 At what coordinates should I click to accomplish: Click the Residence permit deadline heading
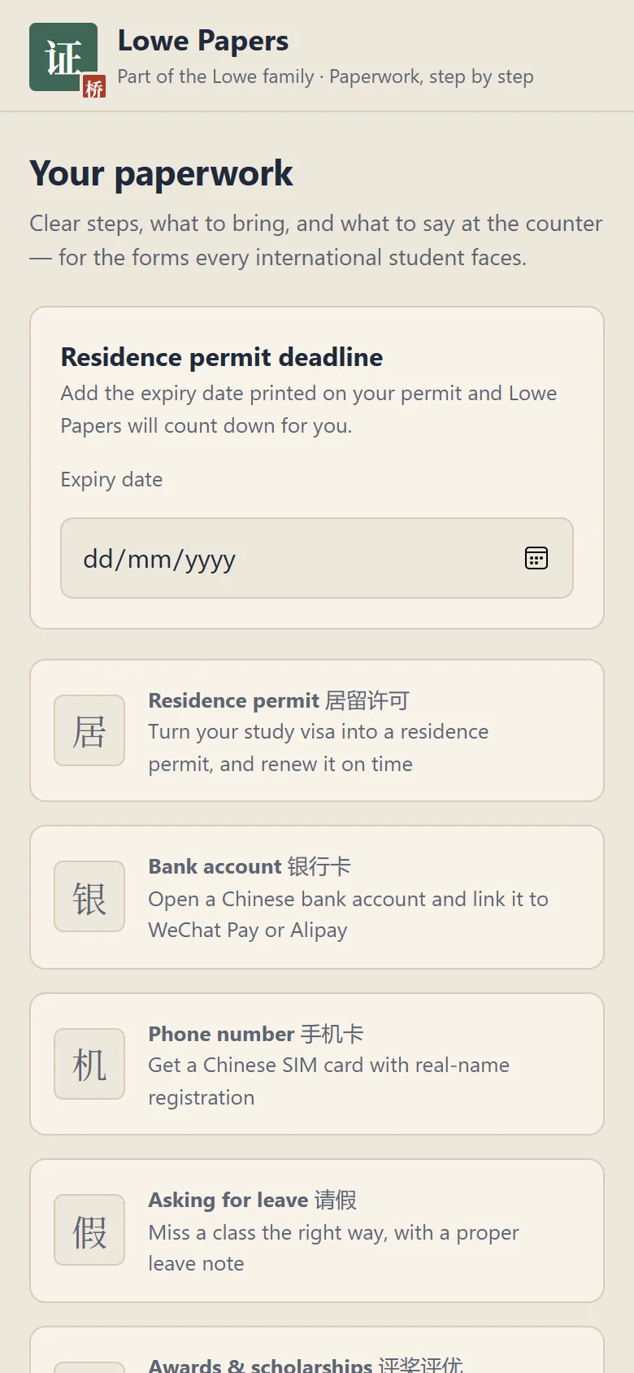222,357
